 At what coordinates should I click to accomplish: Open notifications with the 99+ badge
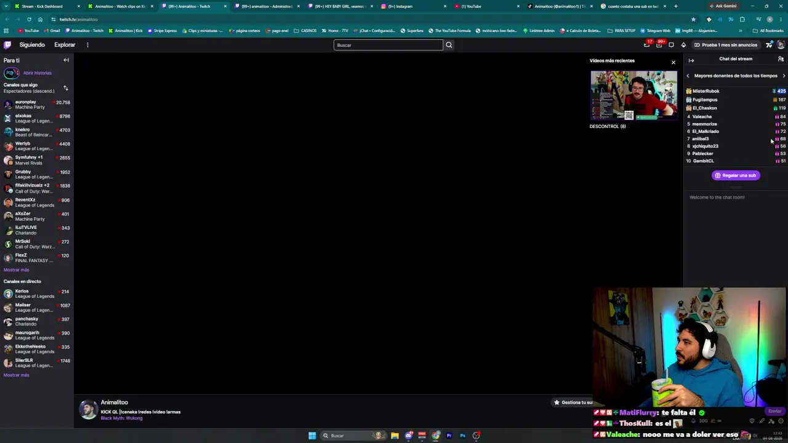pyautogui.click(x=659, y=45)
